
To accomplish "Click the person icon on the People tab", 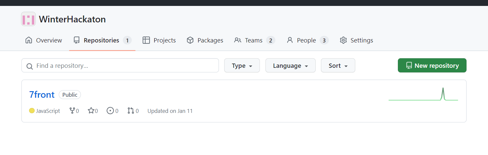I will click(290, 40).
